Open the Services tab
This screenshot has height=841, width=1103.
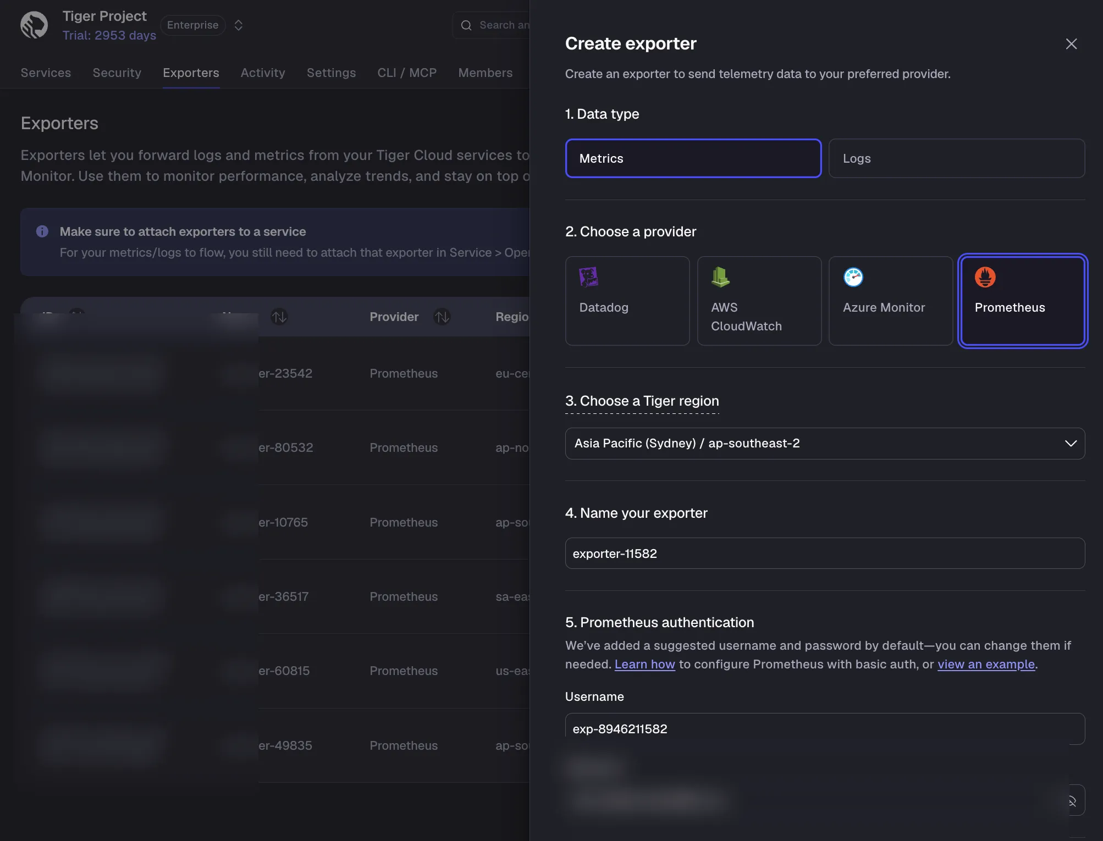46,73
